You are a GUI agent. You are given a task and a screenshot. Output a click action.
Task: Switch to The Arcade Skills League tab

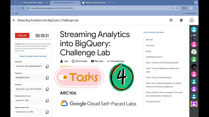[34, 3]
